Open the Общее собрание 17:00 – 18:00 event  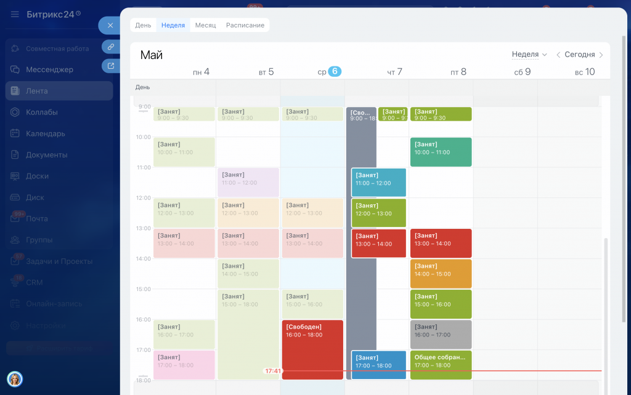click(441, 365)
